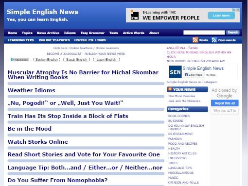Viewport: 248px width, 186px height.
Task: Click the Posts RSS feed icon
Action: coord(195,40)
